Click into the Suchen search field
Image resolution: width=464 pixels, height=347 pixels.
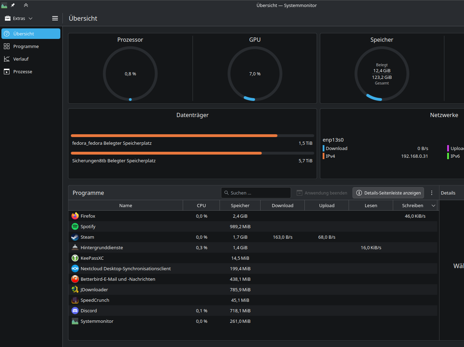coord(256,193)
